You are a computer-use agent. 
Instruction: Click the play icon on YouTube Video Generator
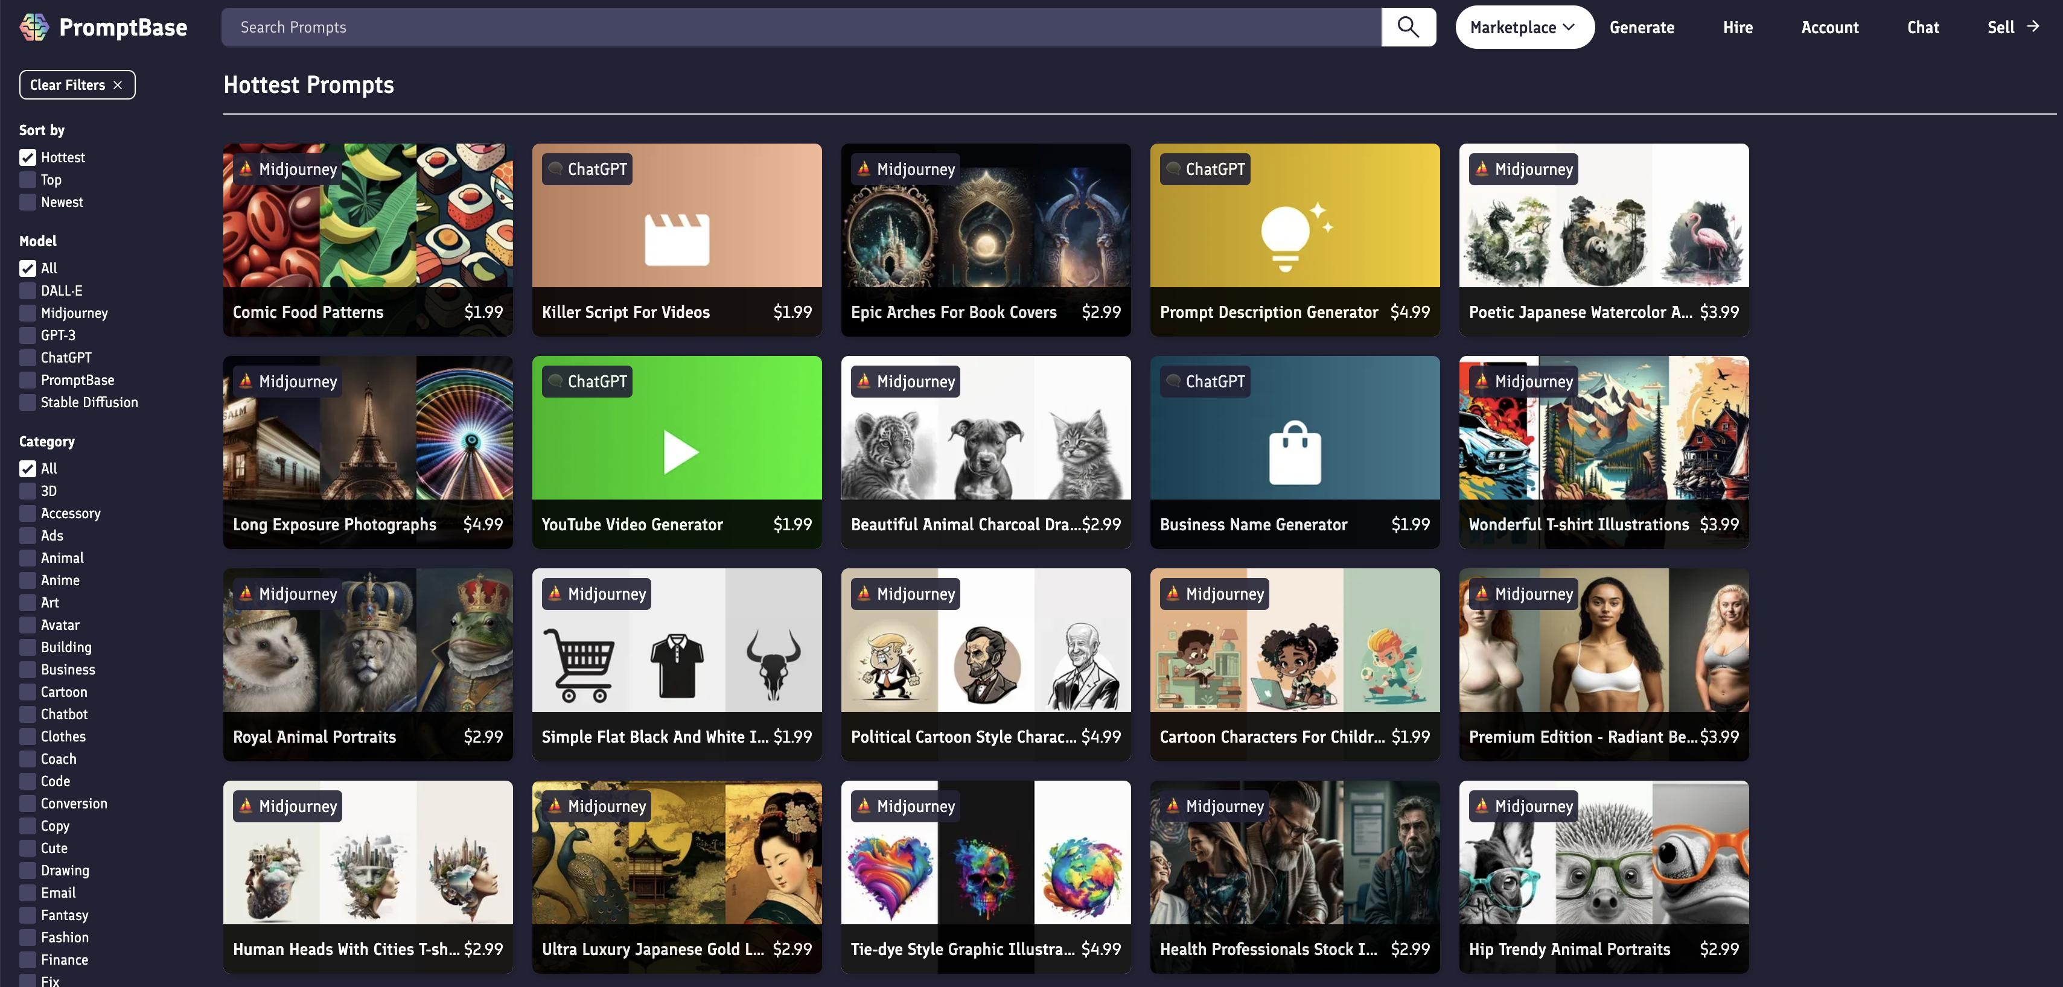pyautogui.click(x=680, y=452)
